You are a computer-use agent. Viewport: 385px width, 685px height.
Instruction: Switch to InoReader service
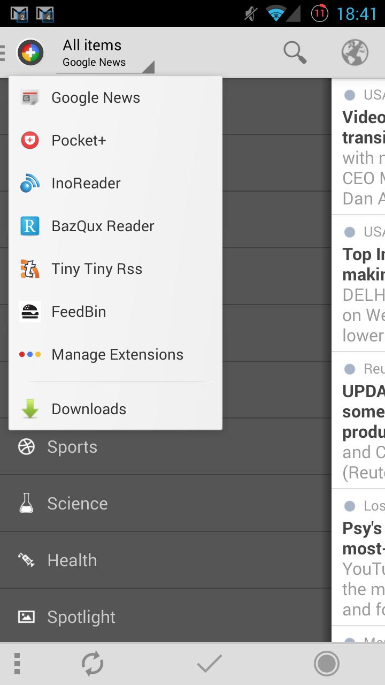(x=115, y=183)
